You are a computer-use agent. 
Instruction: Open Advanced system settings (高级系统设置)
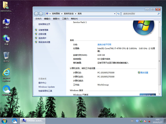[x=44, y=42]
